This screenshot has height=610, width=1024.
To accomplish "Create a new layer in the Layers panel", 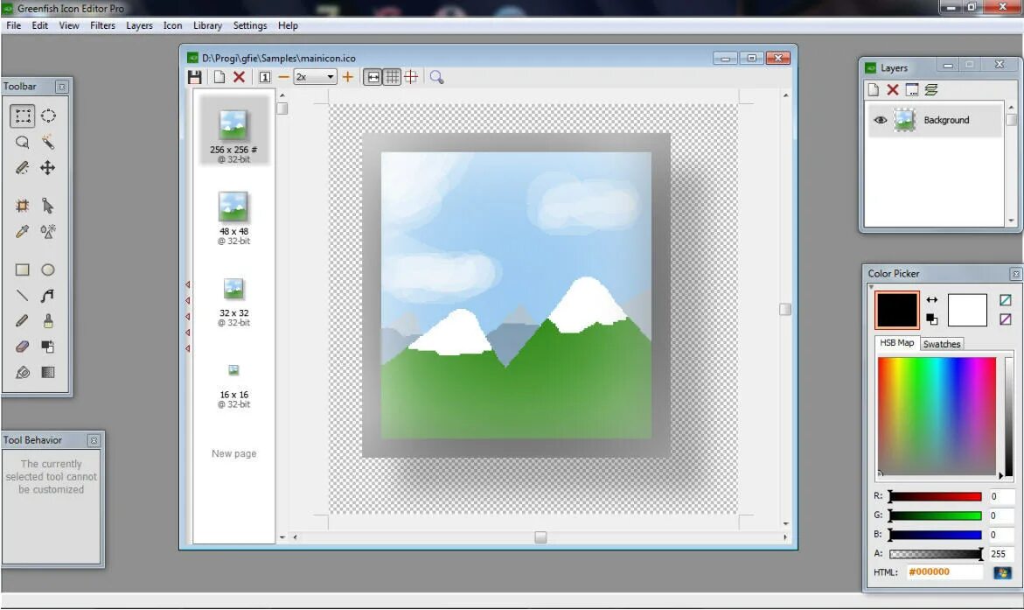I will click(x=873, y=88).
